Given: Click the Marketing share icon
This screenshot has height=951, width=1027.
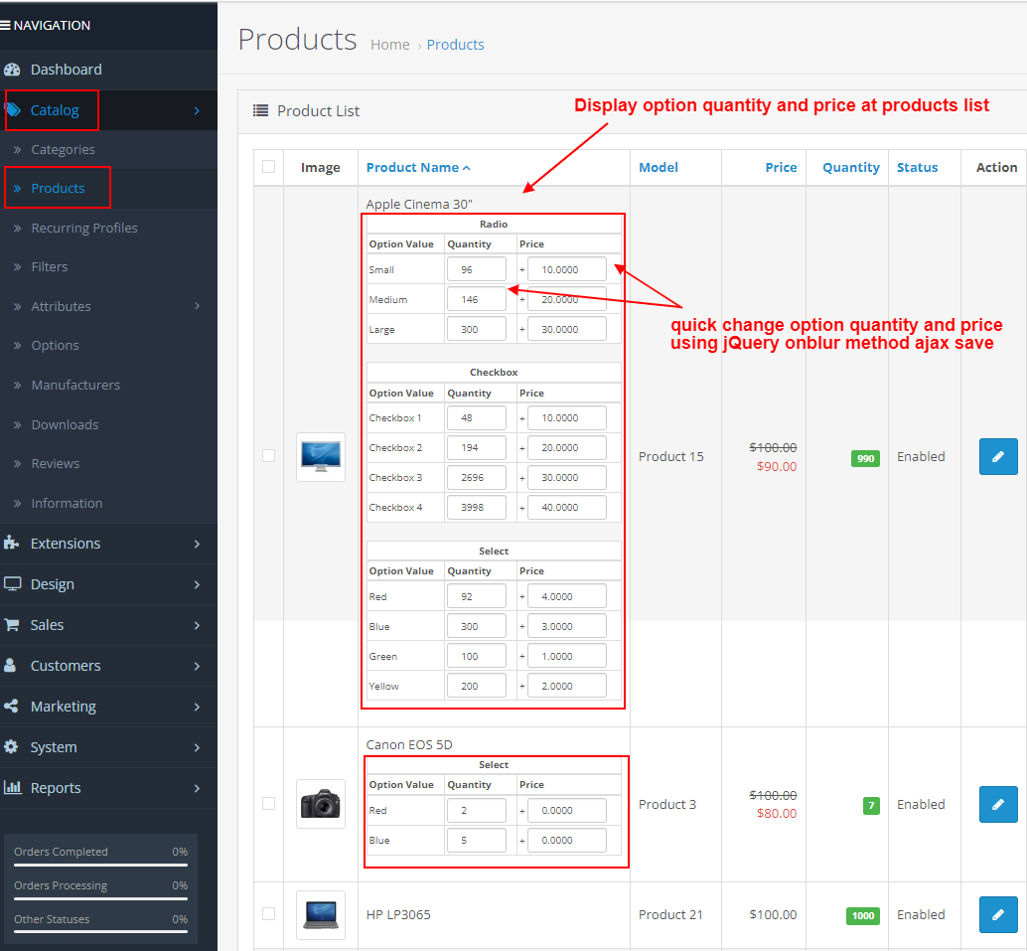Looking at the screenshot, I should tap(11, 706).
